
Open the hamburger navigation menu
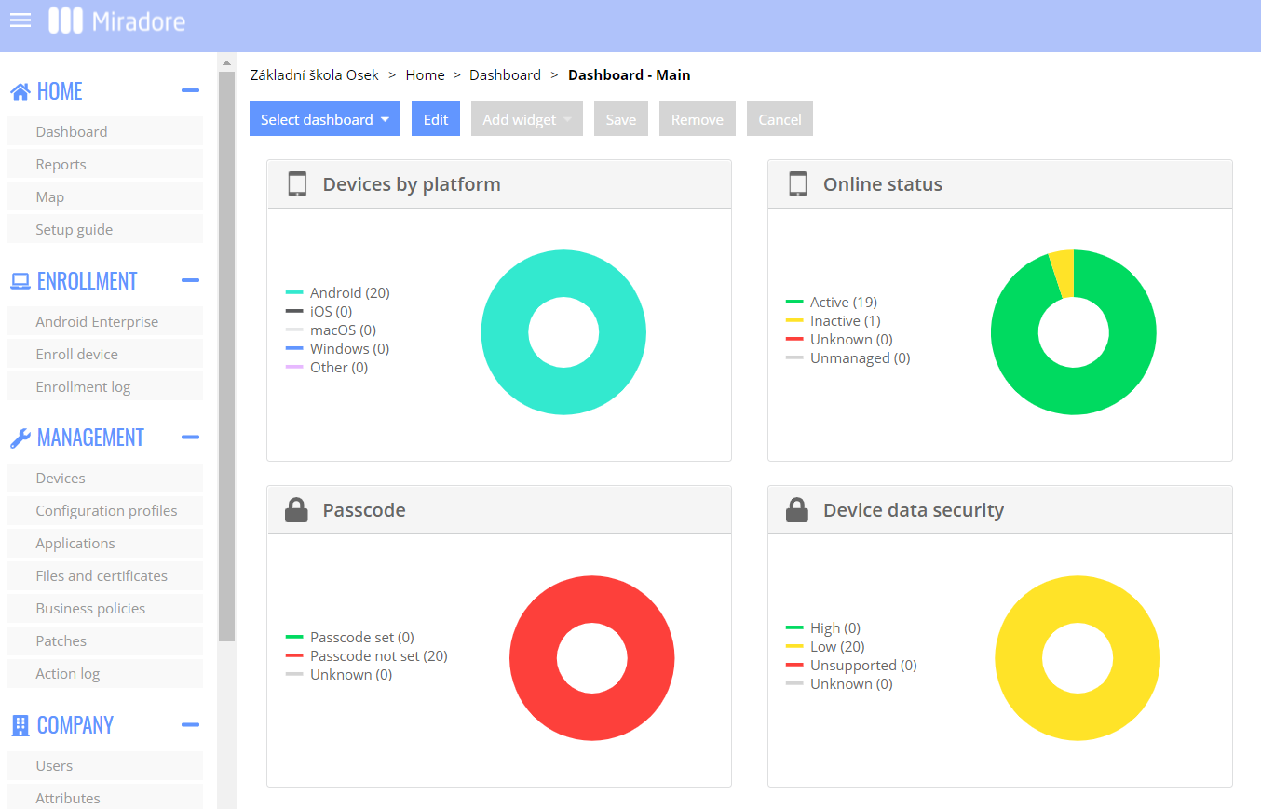20,20
